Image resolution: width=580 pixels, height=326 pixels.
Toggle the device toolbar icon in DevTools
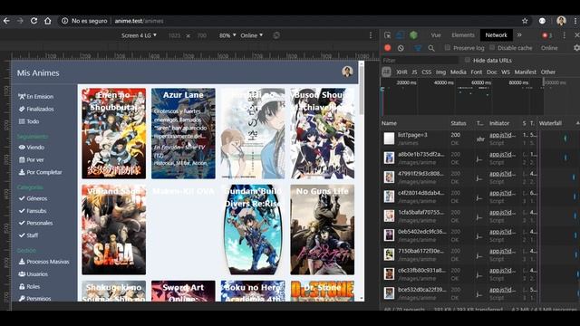point(400,35)
